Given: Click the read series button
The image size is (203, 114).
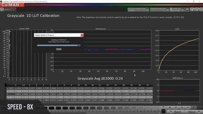Looking at the screenshot, I should (182, 108).
